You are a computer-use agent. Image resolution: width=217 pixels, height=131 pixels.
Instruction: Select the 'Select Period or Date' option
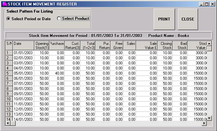point(9,19)
